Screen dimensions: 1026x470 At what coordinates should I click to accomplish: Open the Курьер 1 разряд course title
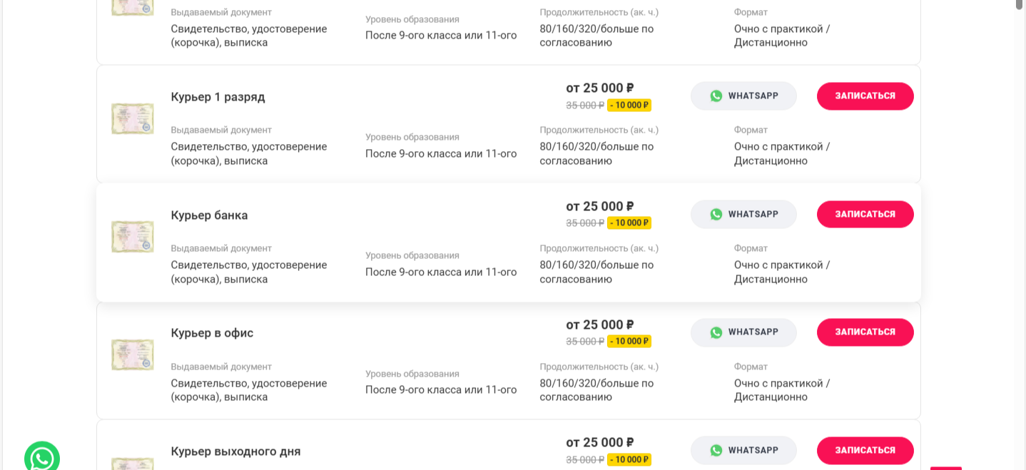tap(218, 97)
